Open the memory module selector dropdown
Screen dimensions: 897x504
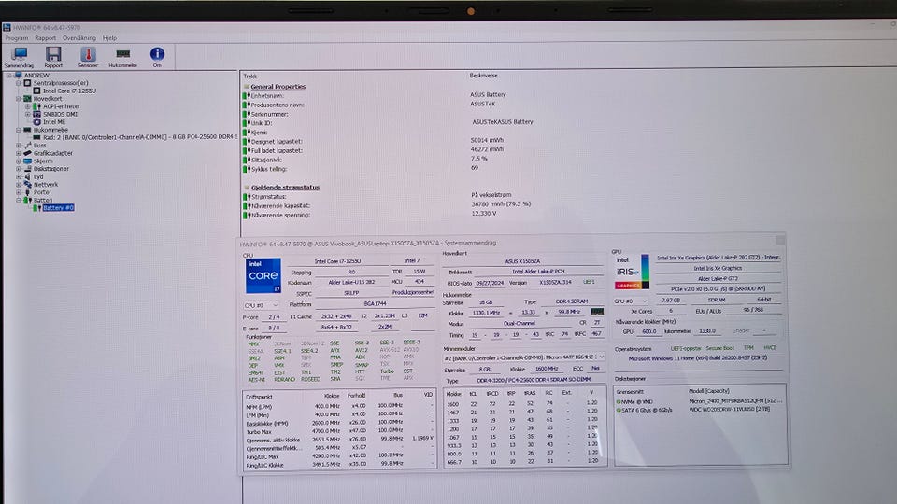523,357
